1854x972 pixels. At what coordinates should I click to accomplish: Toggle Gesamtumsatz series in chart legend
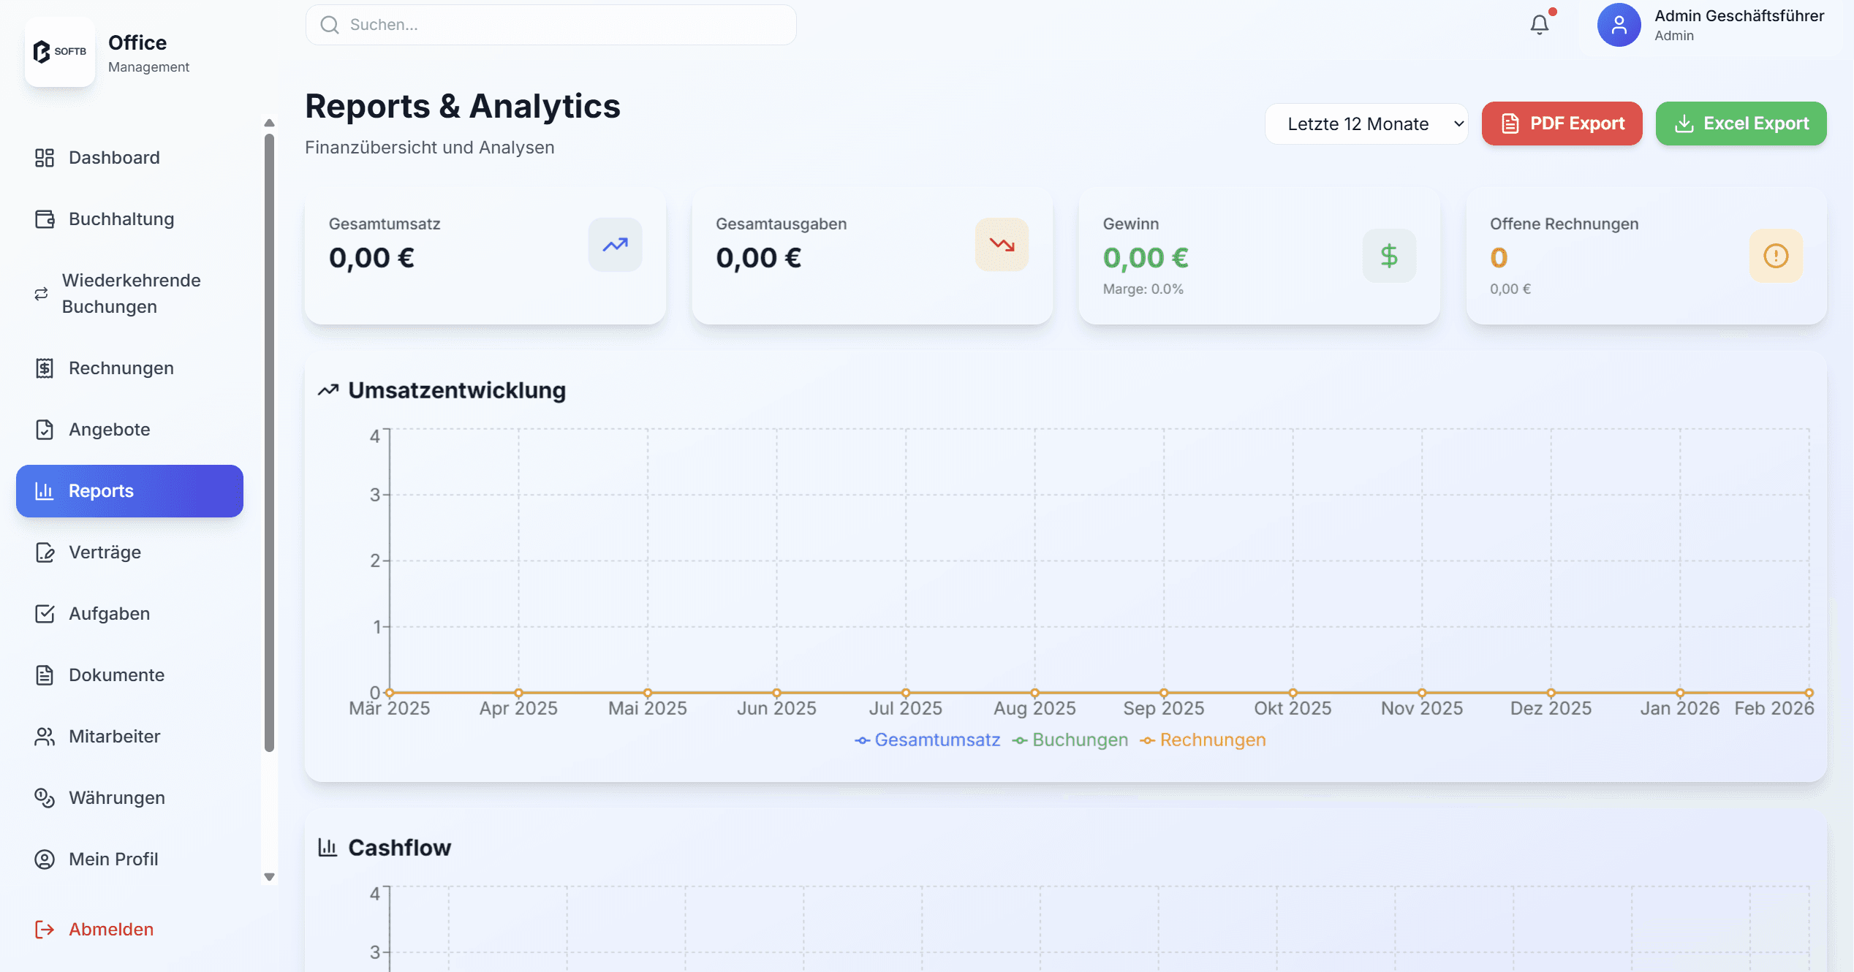[927, 740]
